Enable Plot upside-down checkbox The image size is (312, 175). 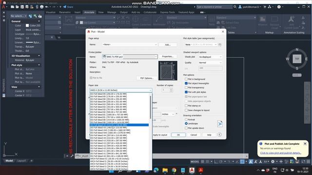pos(186,128)
